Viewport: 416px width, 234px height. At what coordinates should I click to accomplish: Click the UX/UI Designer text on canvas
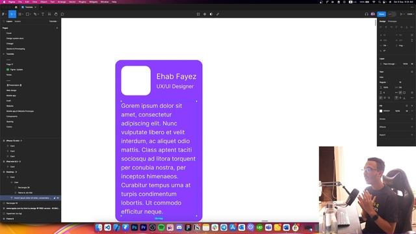pyautogui.click(x=175, y=86)
